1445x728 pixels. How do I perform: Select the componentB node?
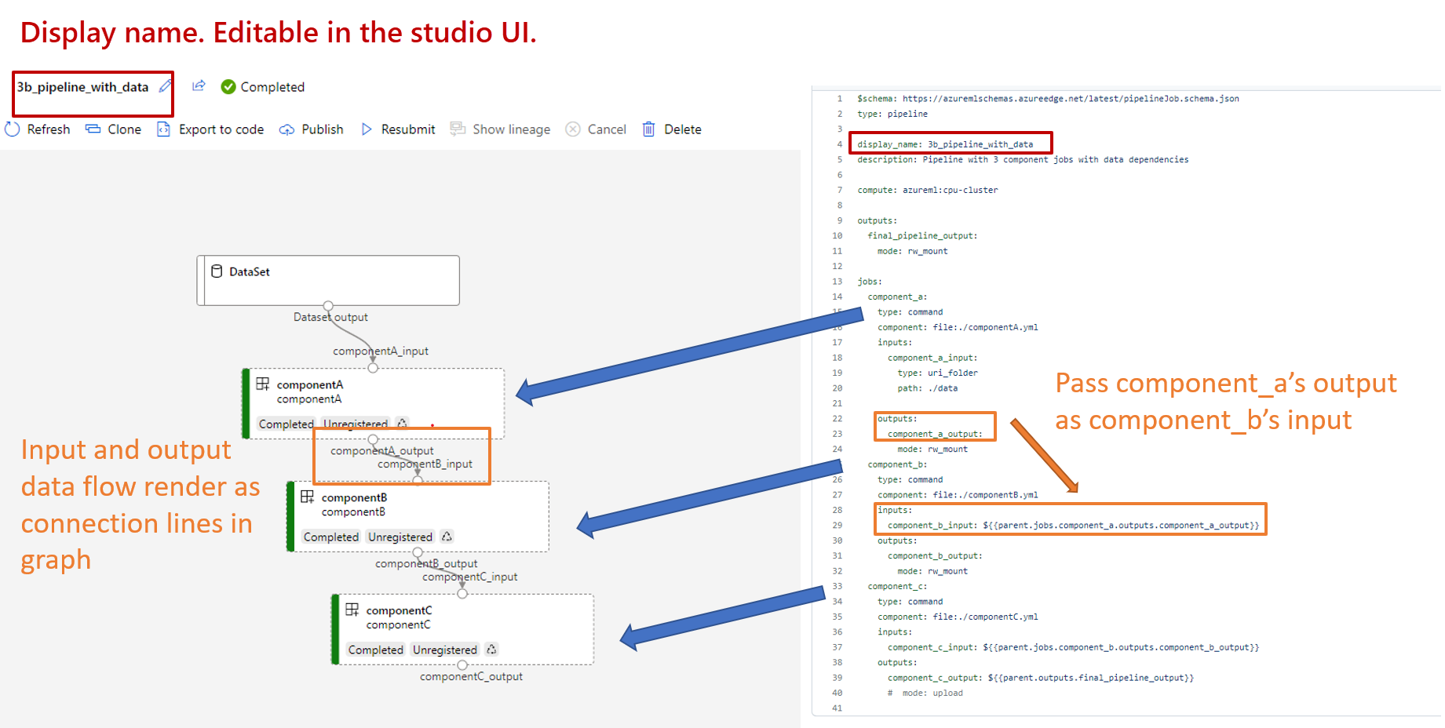coord(418,505)
